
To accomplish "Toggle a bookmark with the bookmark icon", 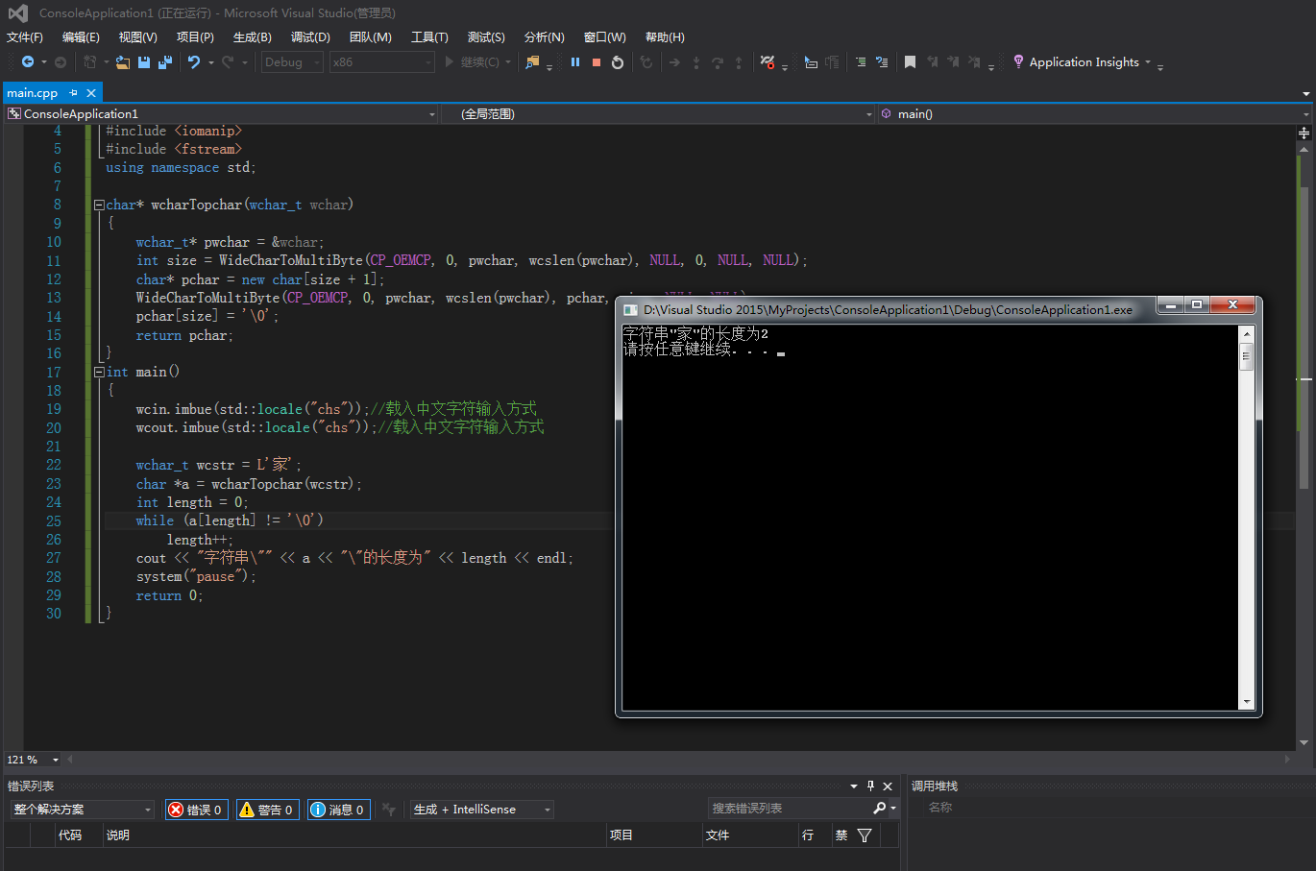I will (910, 62).
